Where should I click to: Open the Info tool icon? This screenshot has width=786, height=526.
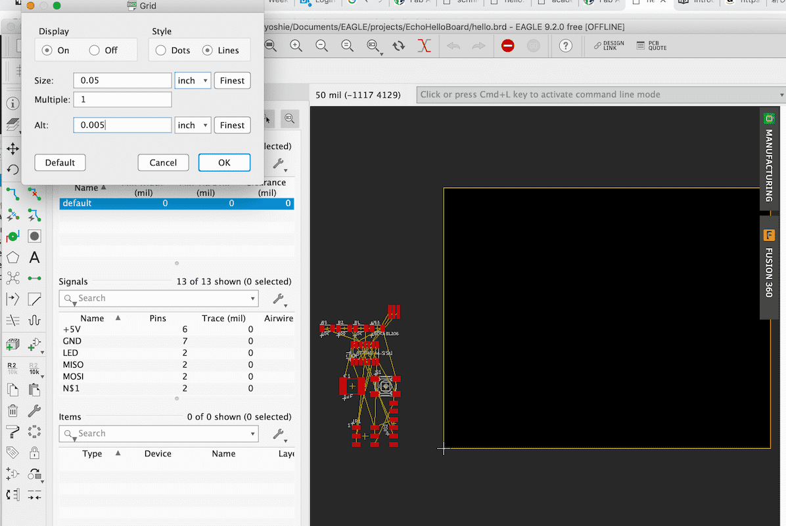tap(13, 104)
